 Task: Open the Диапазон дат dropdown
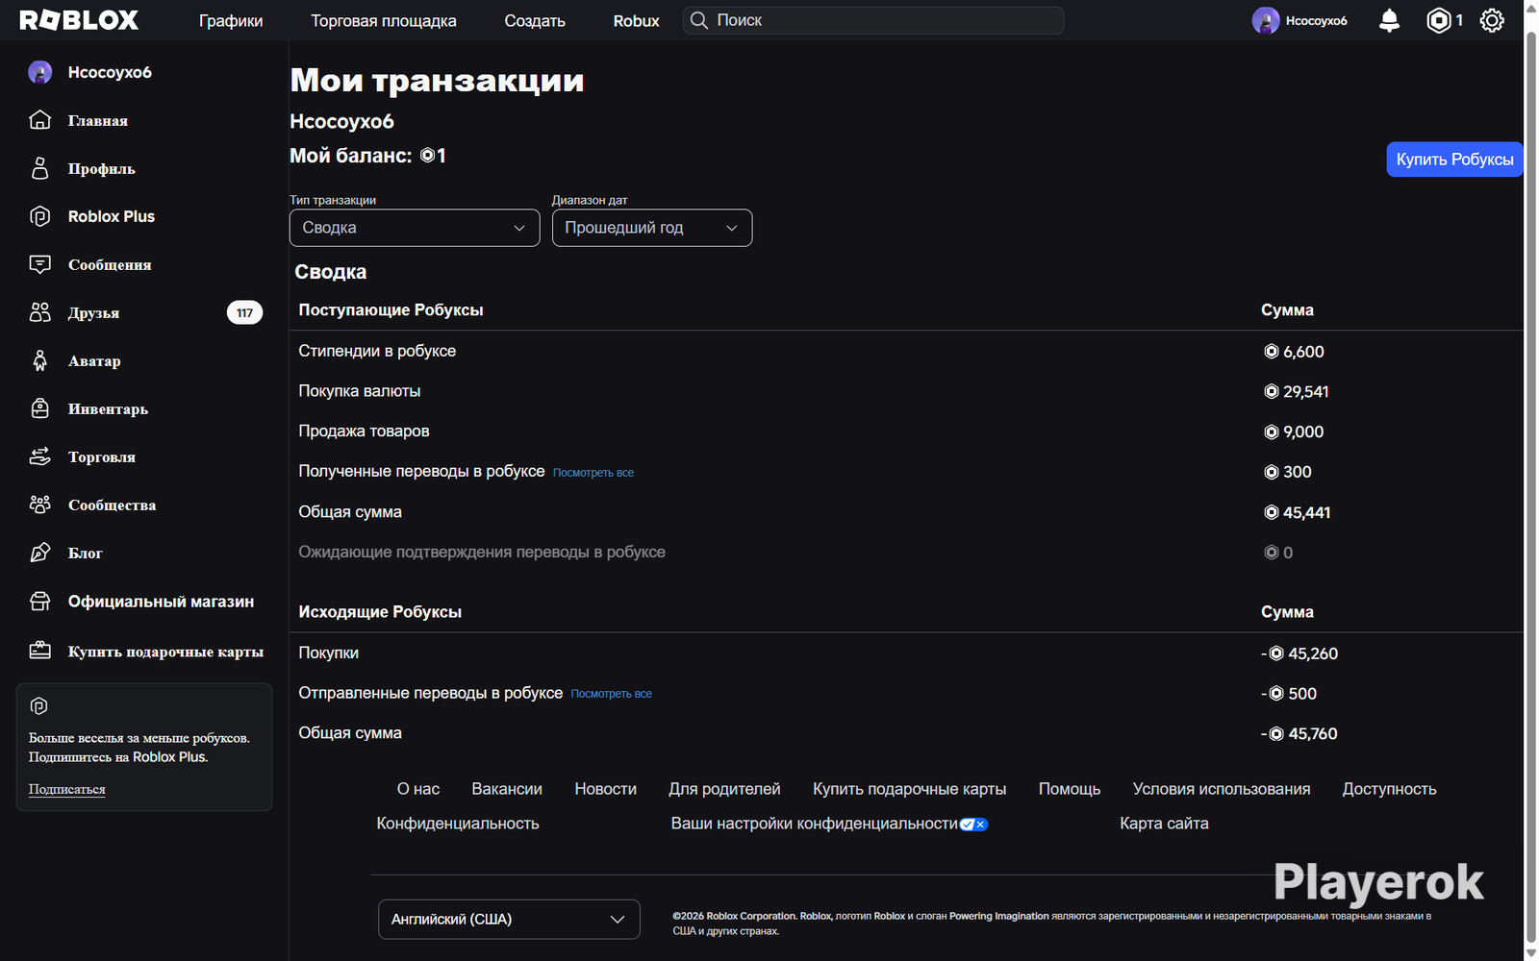coord(652,228)
